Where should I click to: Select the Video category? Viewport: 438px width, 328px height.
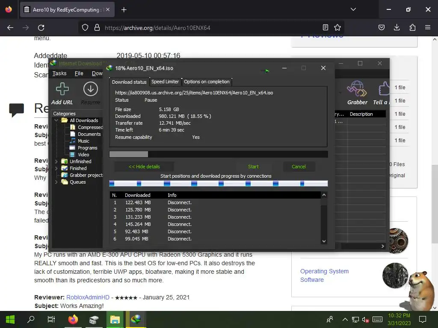[83, 155]
